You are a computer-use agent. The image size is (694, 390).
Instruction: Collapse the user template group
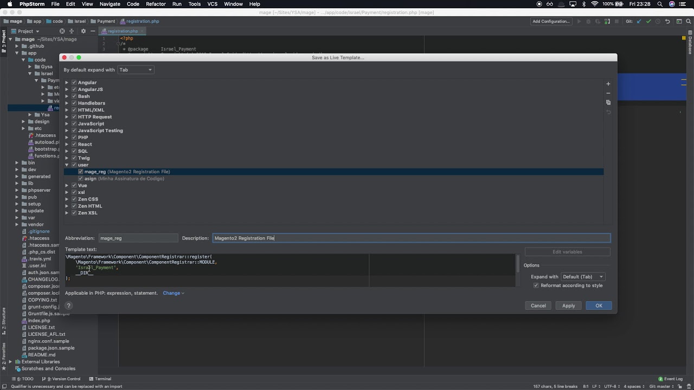67,165
